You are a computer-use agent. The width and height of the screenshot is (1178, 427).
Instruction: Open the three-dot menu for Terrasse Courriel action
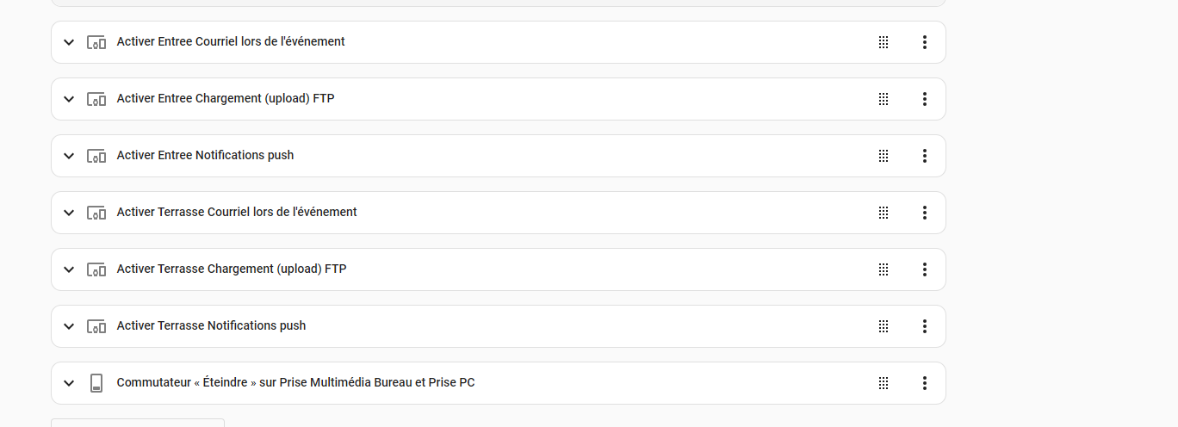click(x=924, y=213)
